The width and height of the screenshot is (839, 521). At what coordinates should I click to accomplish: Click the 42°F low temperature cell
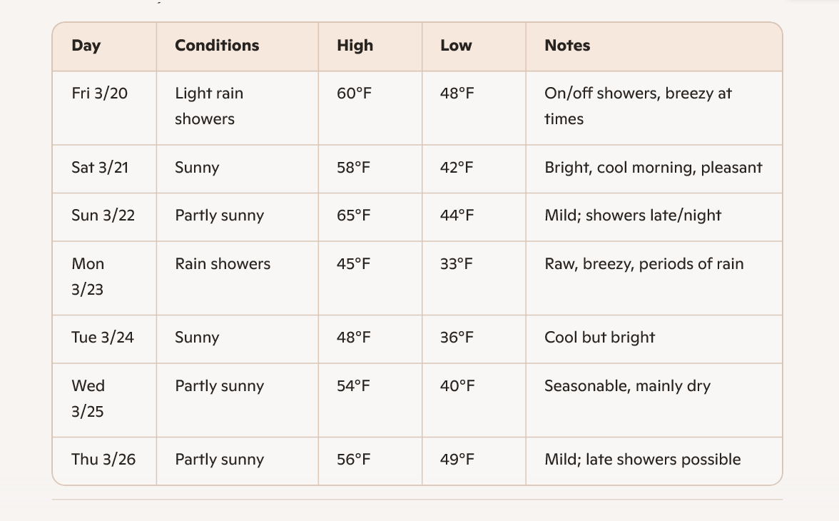tap(457, 168)
